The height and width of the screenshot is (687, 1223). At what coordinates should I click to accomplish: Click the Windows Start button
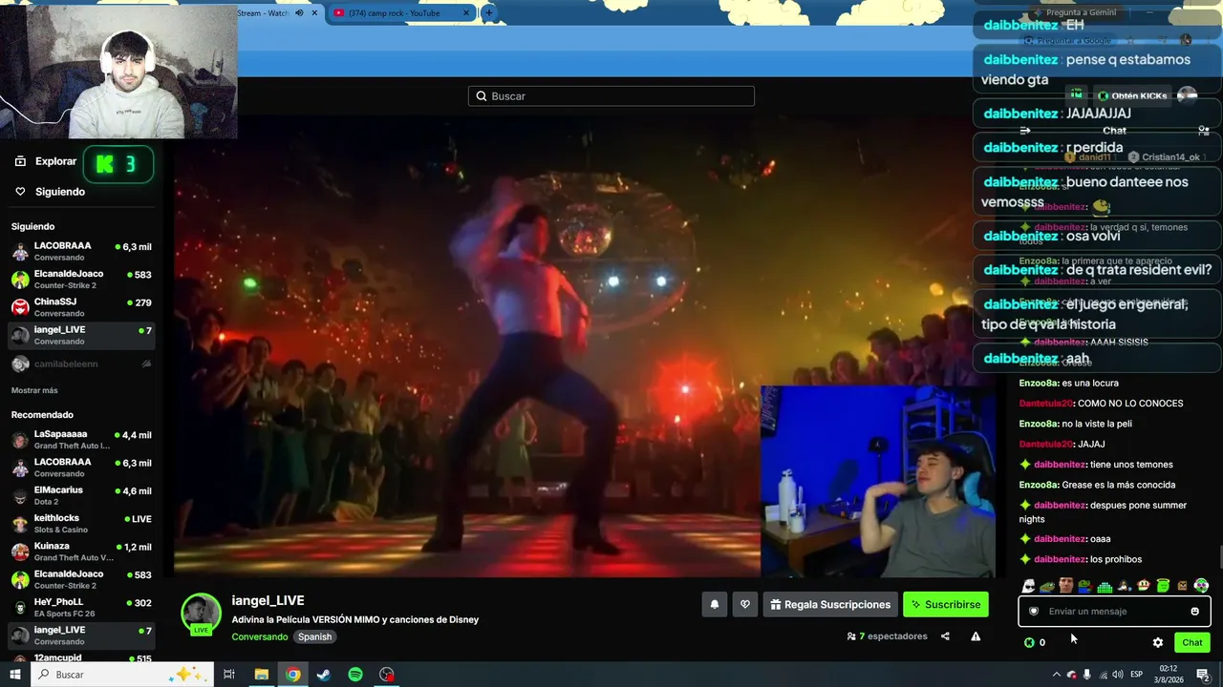click(14, 675)
